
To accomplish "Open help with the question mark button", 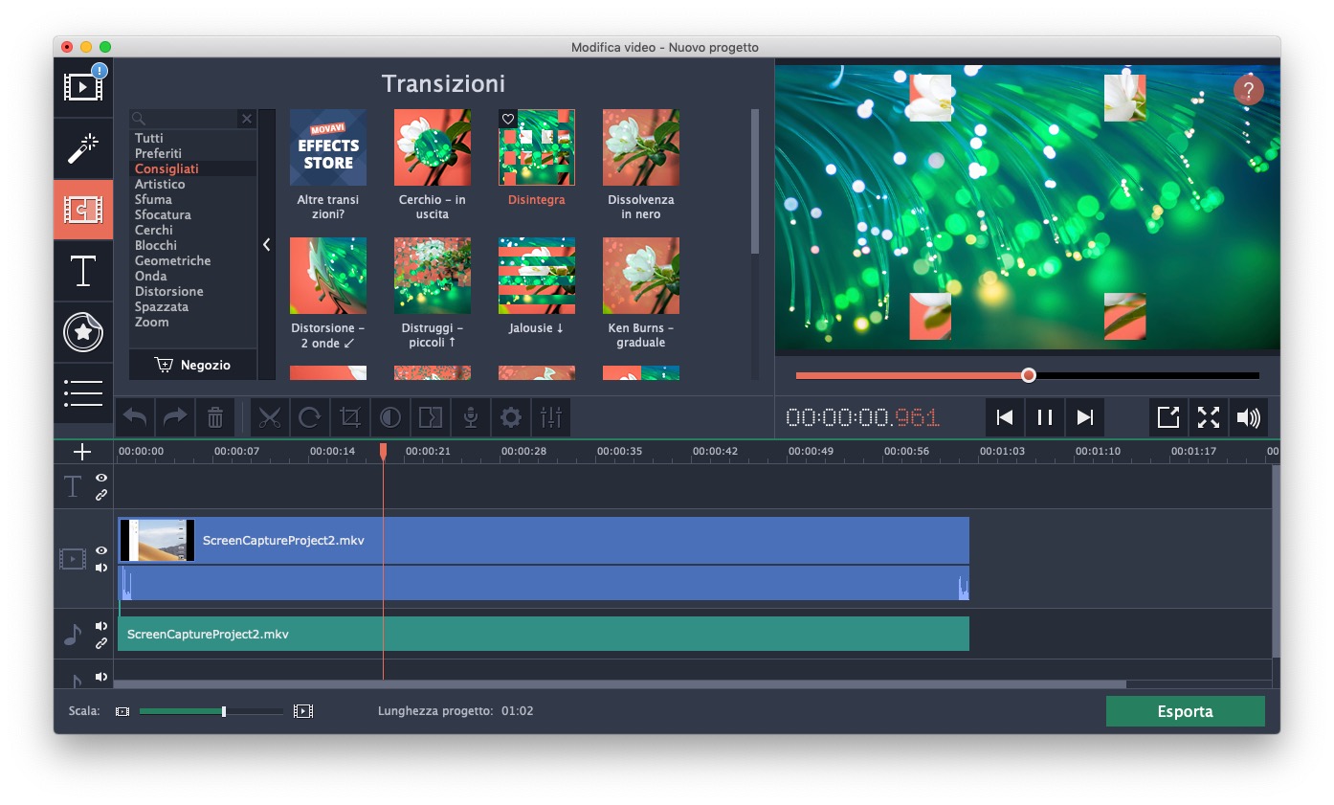I will [1249, 91].
